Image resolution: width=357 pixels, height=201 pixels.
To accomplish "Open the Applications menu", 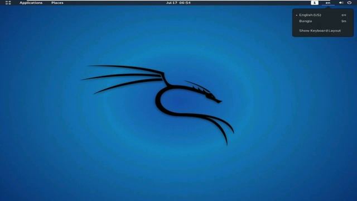I will tap(31, 3).
